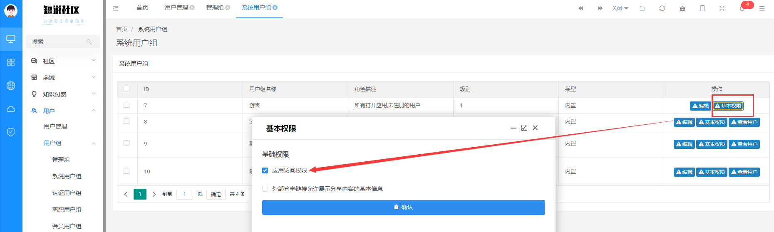The height and width of the screenshot is (232, 774).
Task: Check the row checkbox for ID 7
Action: tap(127, 105)
